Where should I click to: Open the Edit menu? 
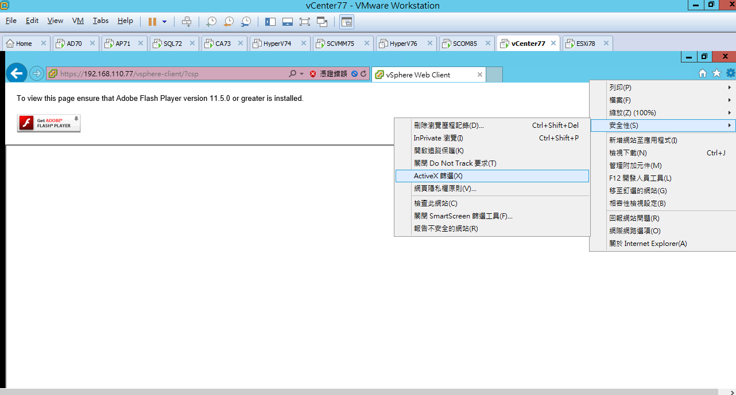(32, 21)
